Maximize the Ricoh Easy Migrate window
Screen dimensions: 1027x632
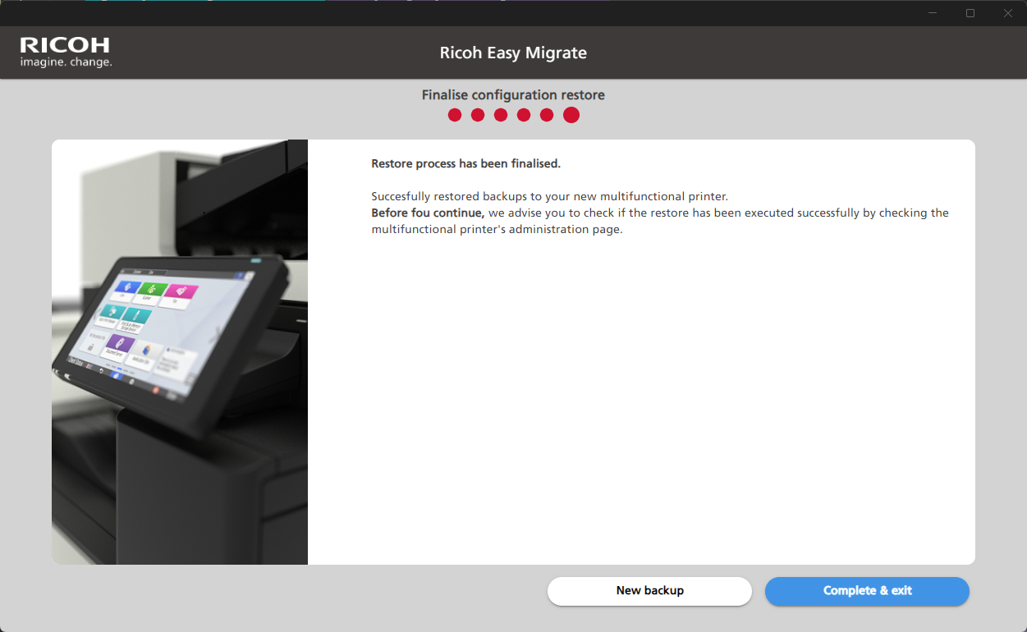[970, 13]
